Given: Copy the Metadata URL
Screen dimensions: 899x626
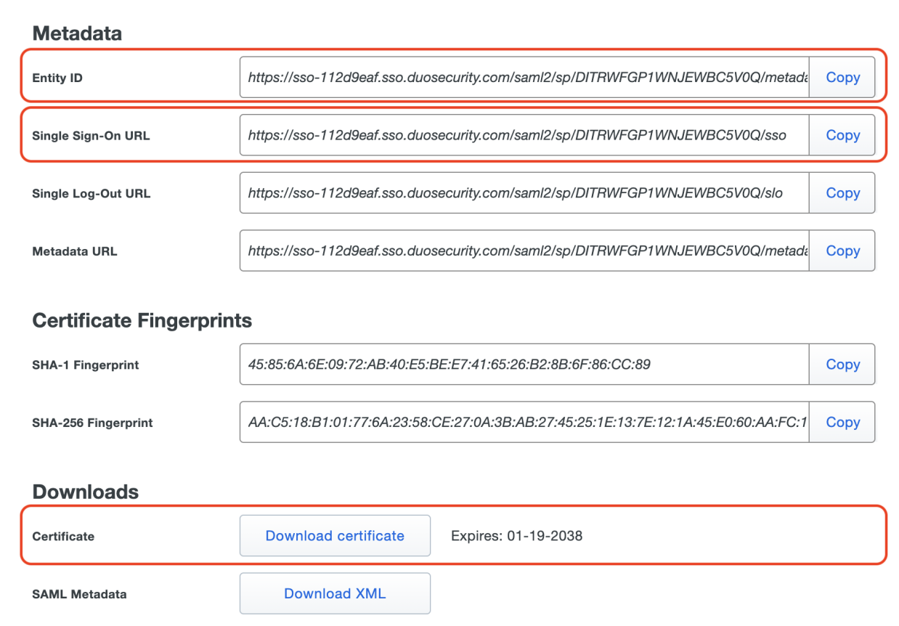Looking at the screenshot, I should 842,251.
